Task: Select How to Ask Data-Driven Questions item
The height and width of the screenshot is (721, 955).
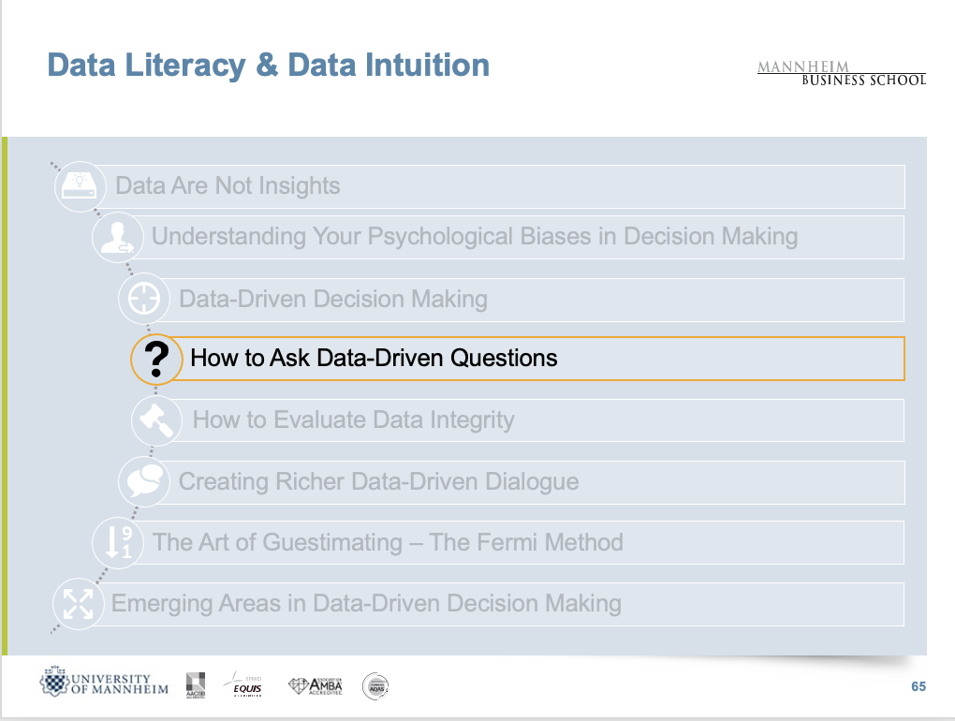Action: tap(374, 358)
